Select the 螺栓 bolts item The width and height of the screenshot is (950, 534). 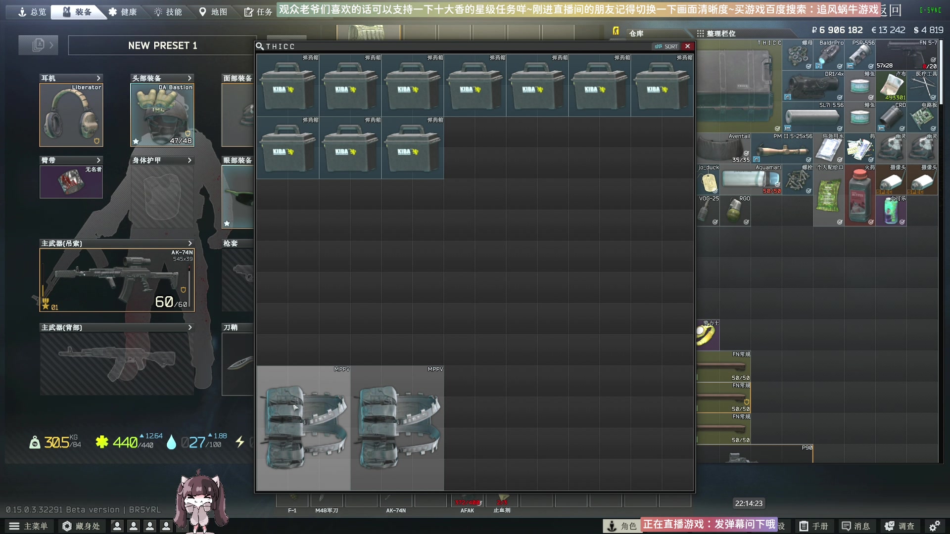(x=798, y=179)
